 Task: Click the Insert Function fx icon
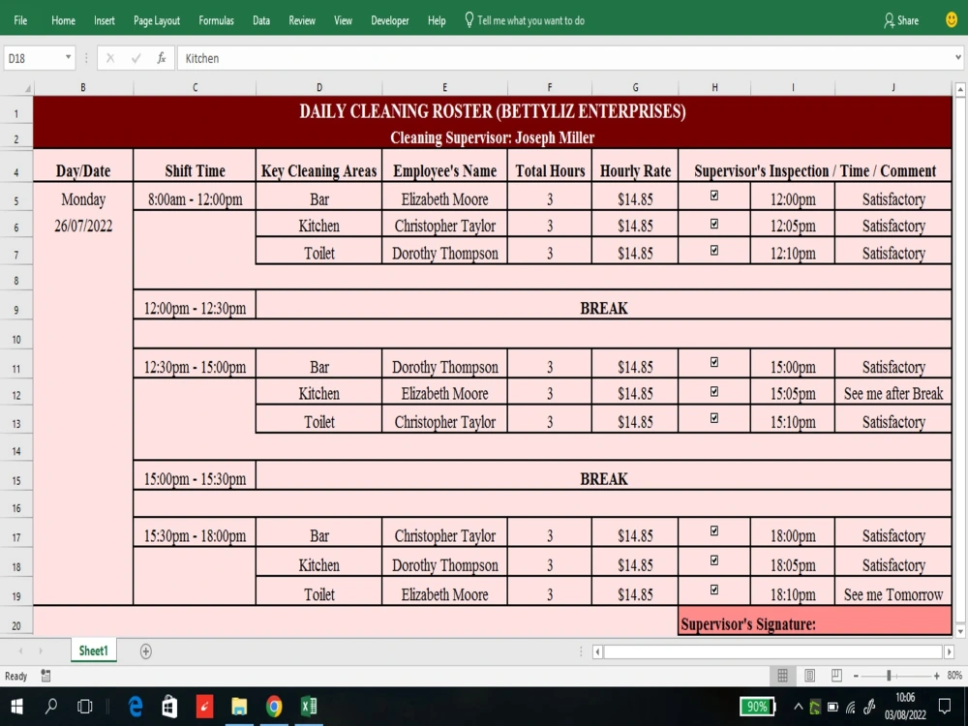(161, 58)
